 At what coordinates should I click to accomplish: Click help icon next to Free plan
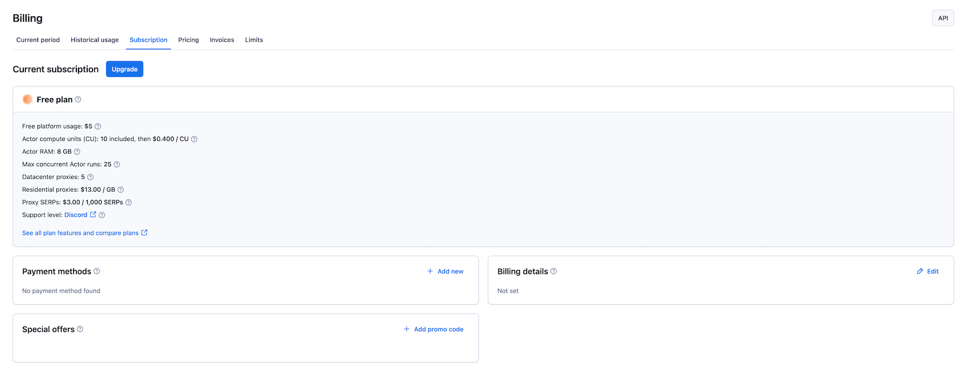click(78, 100)
